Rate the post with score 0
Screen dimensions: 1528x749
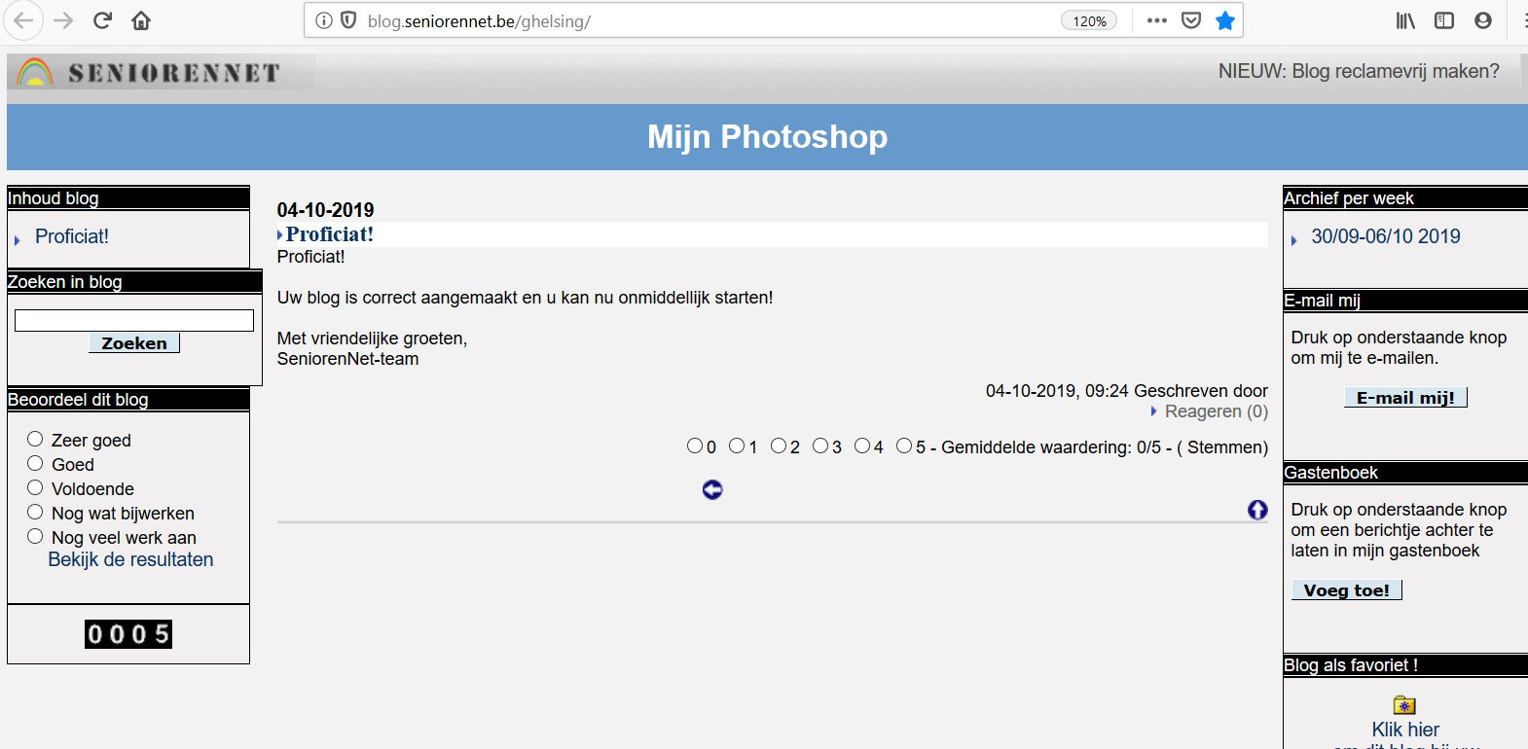point(695,446)
